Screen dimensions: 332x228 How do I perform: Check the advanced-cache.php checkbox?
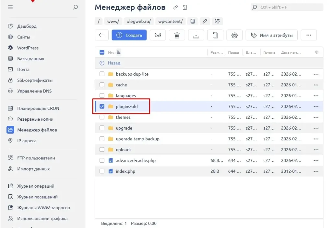102,160
